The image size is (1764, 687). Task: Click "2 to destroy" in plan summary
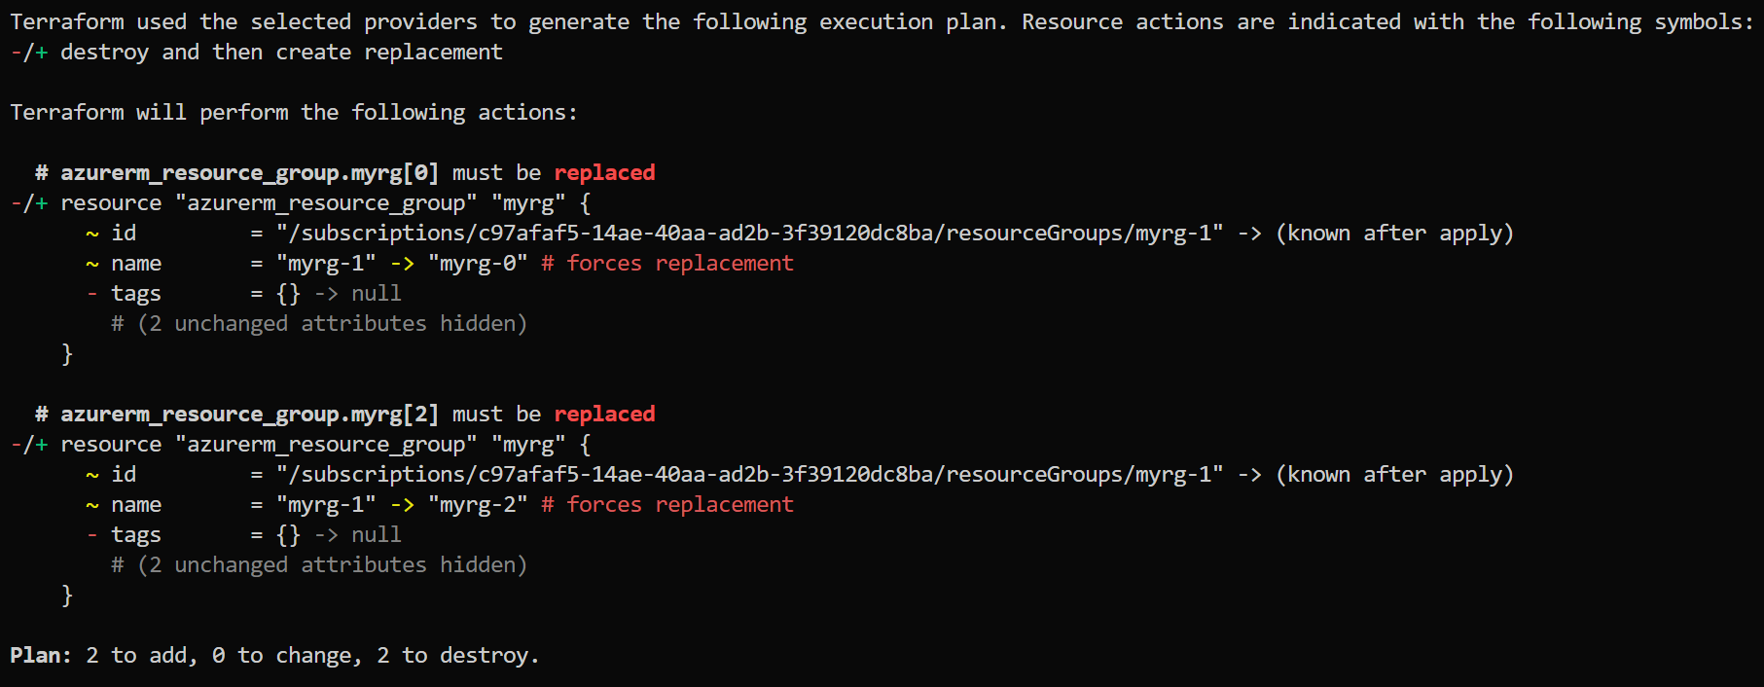pyautogui.click(x=457, y=655)
